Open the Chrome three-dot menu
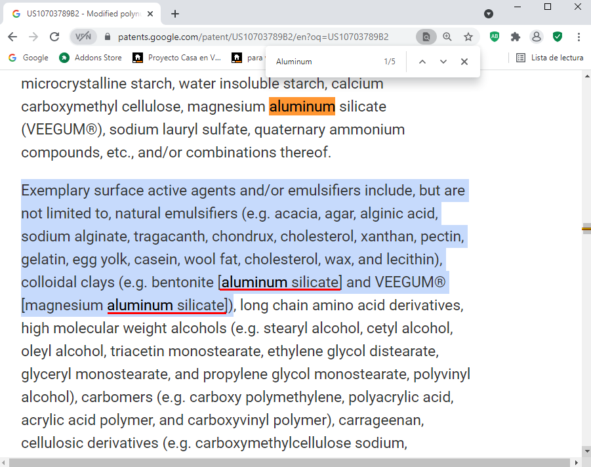 coord(579,37)
